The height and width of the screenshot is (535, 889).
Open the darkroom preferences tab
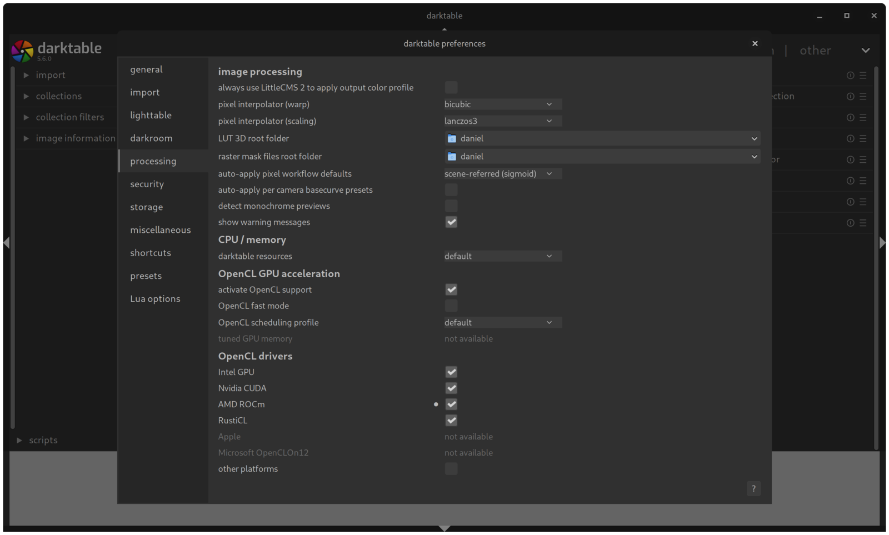163,138
